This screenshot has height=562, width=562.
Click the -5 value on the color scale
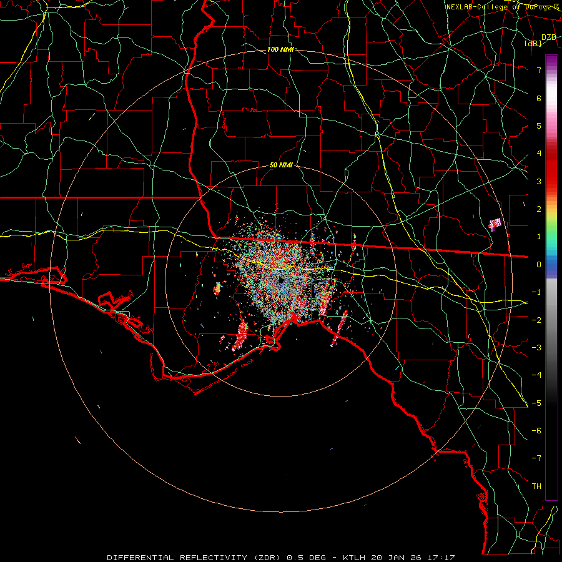coord(536,403)
